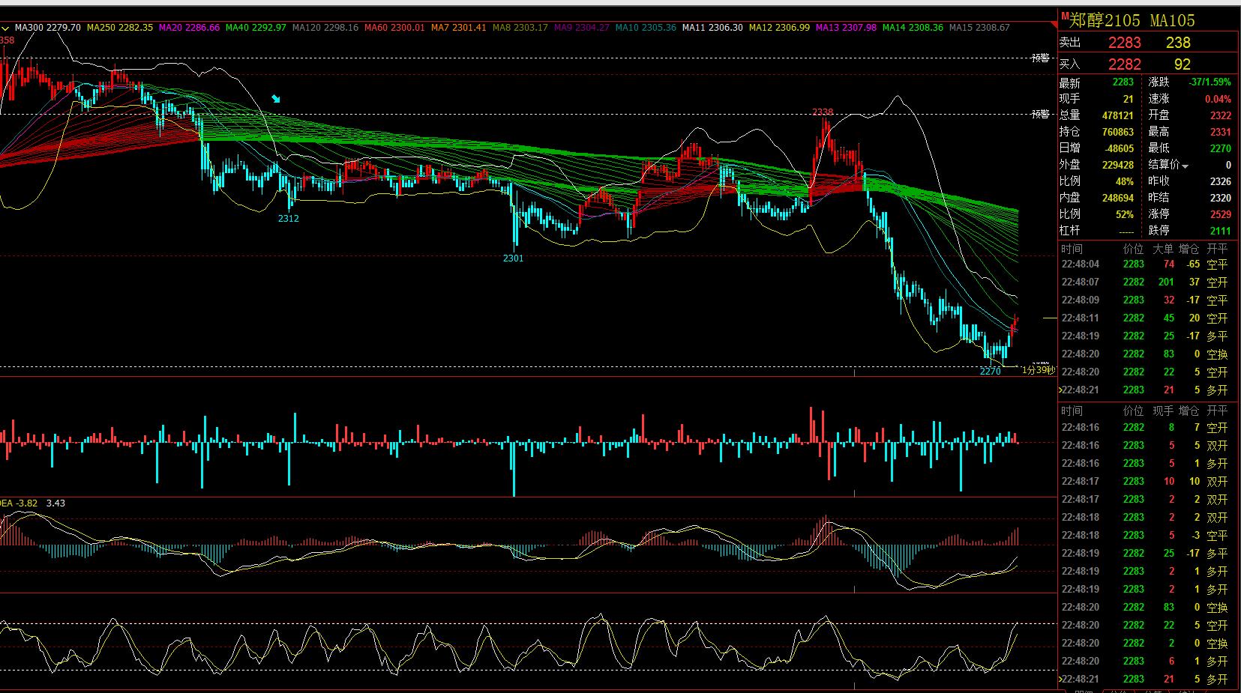Click the 内盘 value 248694

pos(1117,198)
